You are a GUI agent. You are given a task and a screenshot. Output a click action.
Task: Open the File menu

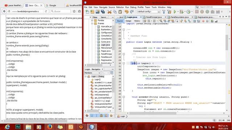tap(86, 7)
